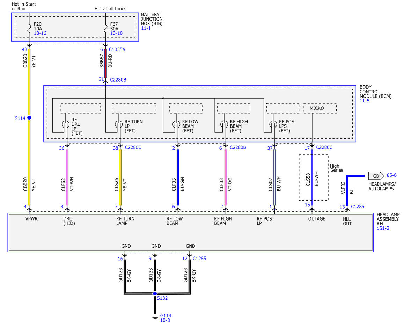The image size is (419, 323).
Task: Select the S132 ground splice dot
Action: click(x=155, y=294)
